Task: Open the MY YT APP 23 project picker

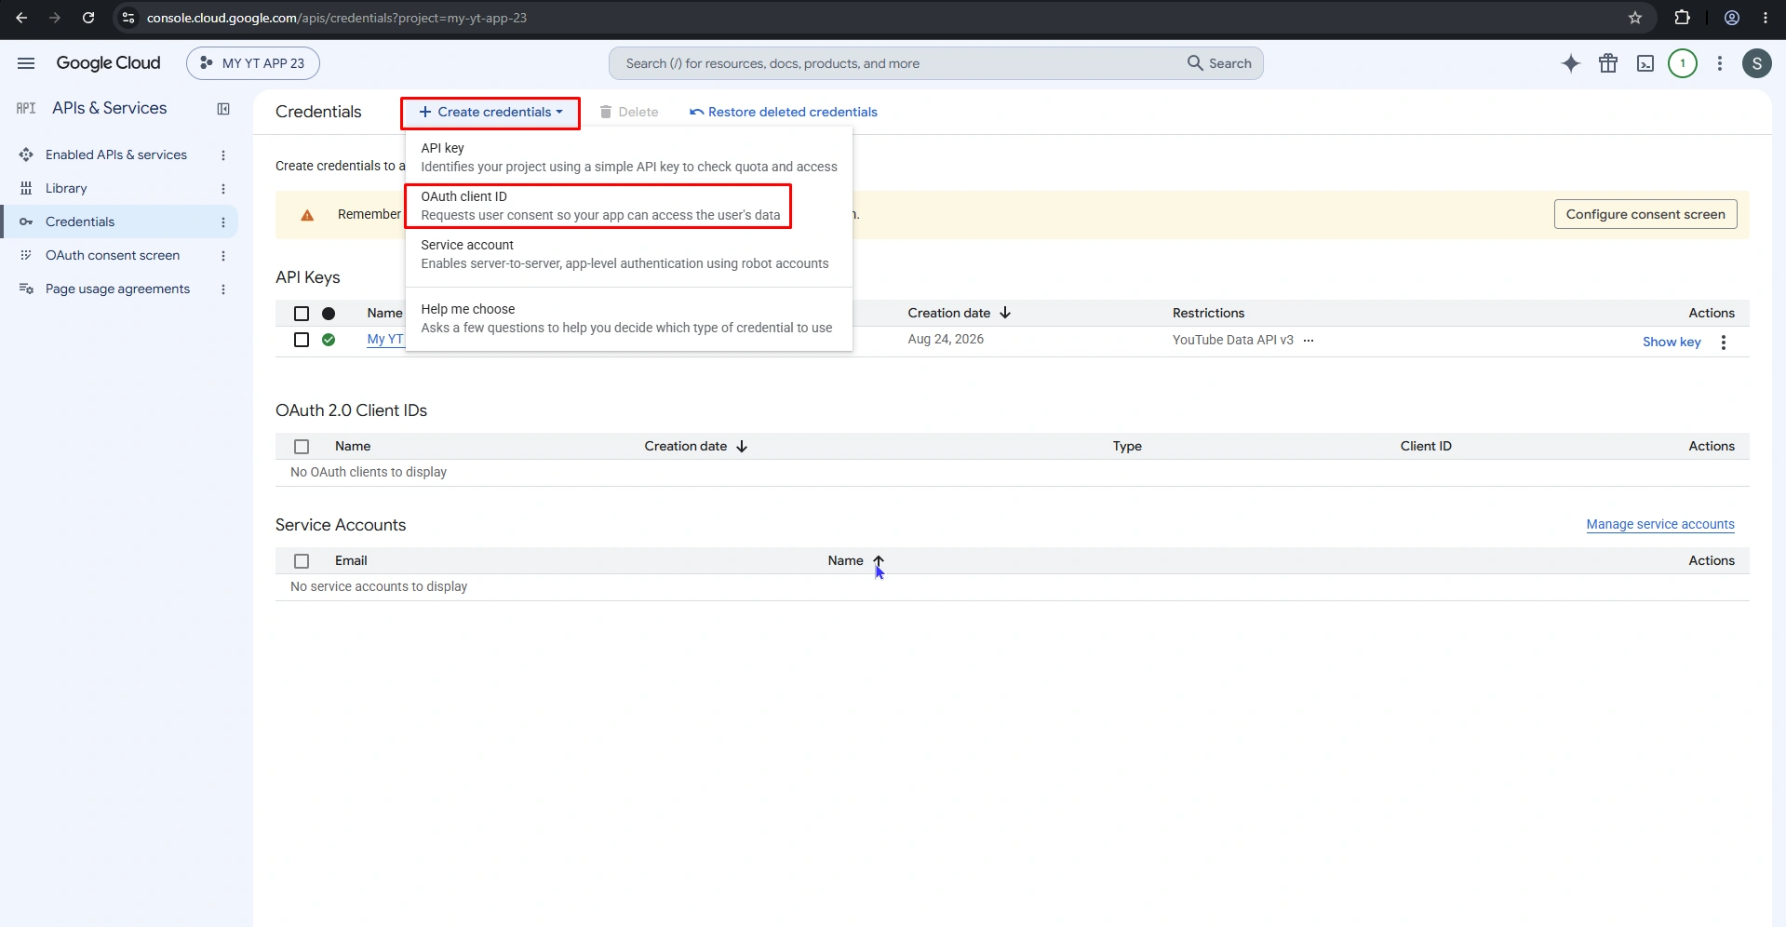Action: point(253,63)
